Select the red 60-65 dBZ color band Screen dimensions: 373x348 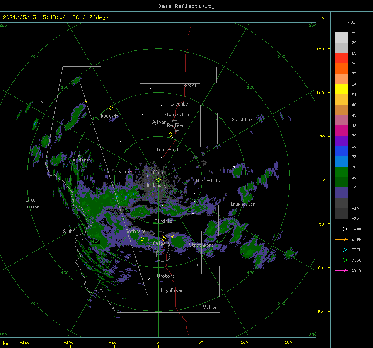tap(342, 58)
